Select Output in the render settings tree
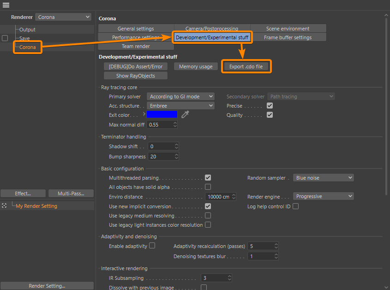The image size is (390, 290). (27, 30)
